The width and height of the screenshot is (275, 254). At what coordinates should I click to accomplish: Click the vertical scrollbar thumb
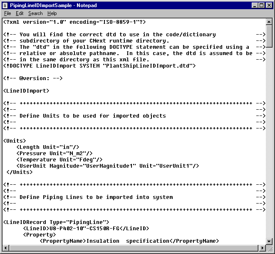[x=269, y=37]
